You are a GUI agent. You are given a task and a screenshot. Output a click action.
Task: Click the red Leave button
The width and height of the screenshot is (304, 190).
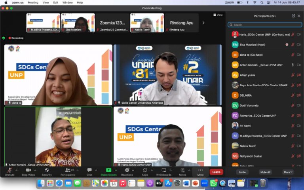(x=216, y=172)
